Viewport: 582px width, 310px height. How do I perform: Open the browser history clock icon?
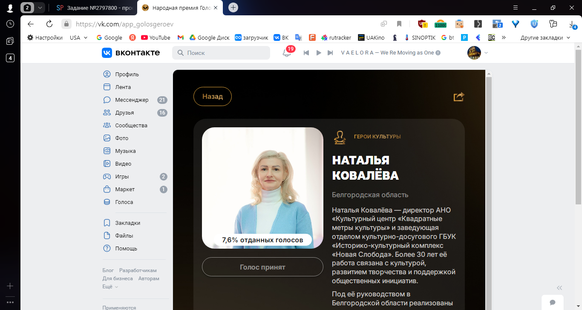10,24
